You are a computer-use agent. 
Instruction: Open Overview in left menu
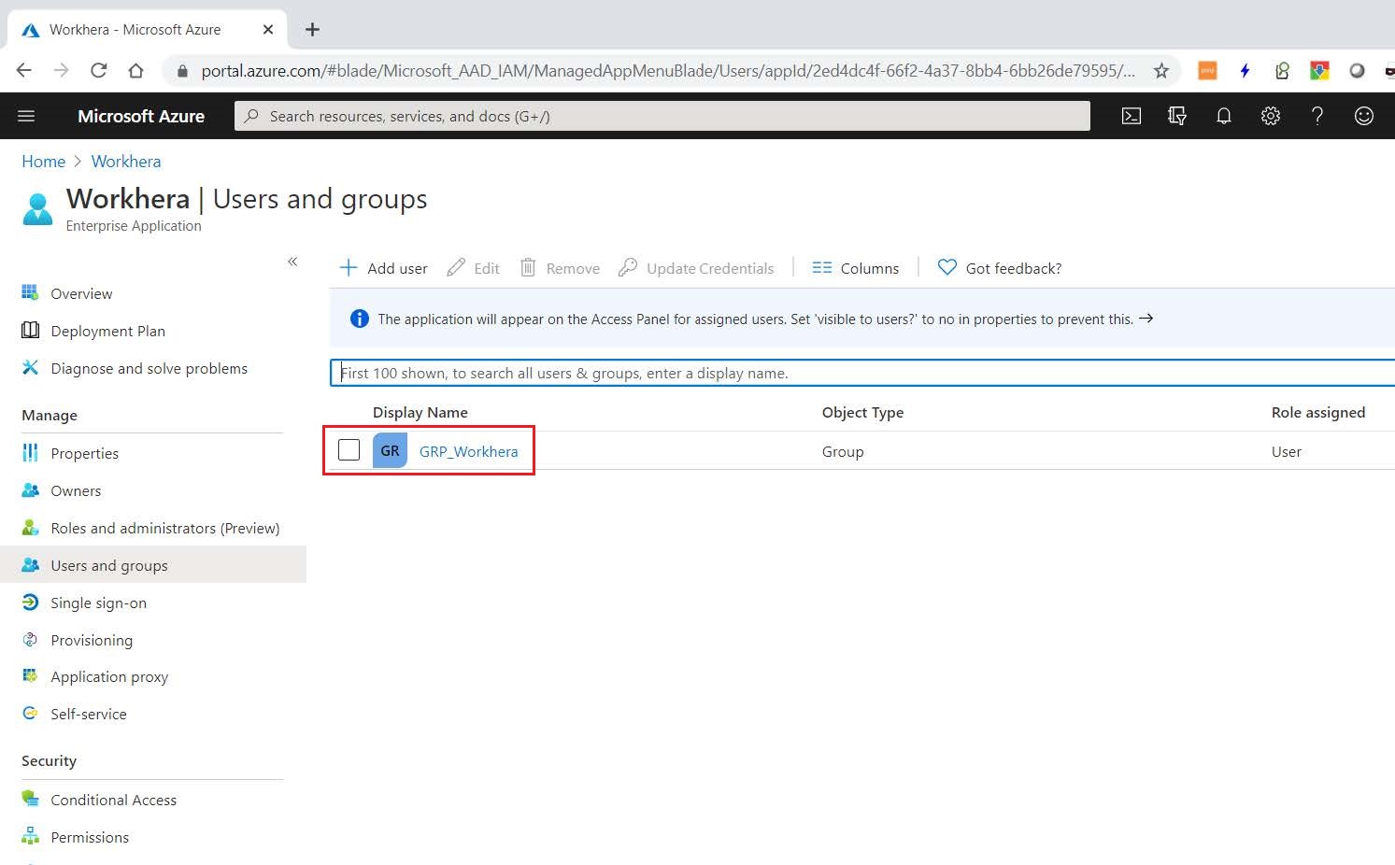click(x=81, y=293)
